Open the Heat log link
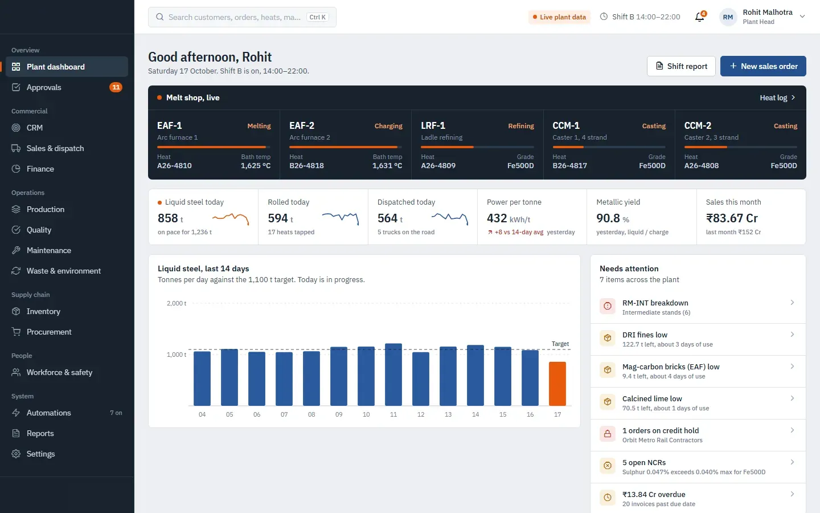The width and height of the screenshot is (820, 513). tap(778, 97)
